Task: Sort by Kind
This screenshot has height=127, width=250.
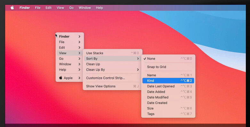Action: click(168, 81)
